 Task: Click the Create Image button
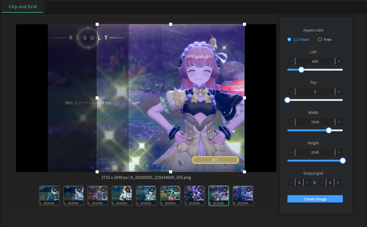(315, 199)
